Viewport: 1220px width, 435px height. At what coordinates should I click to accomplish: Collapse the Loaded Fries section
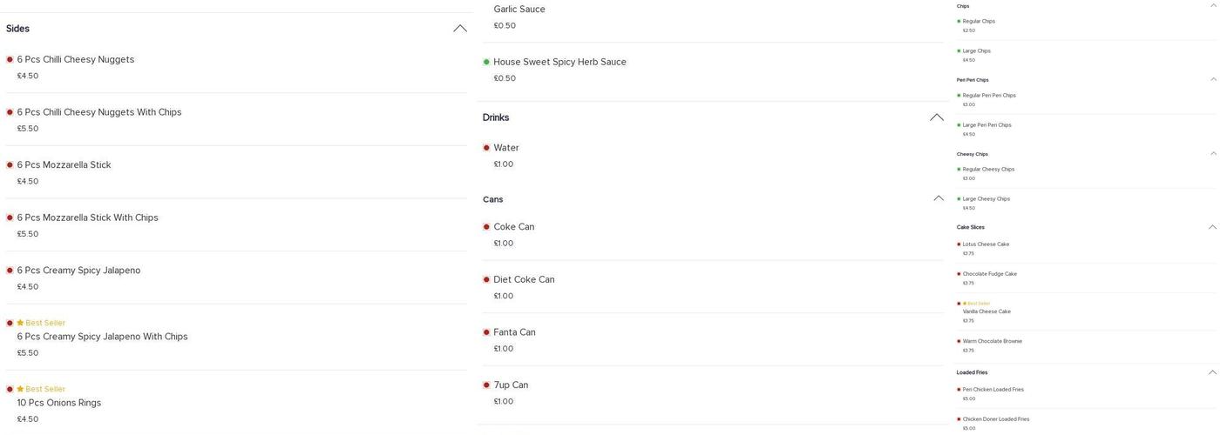click(x=1212, y=372)
